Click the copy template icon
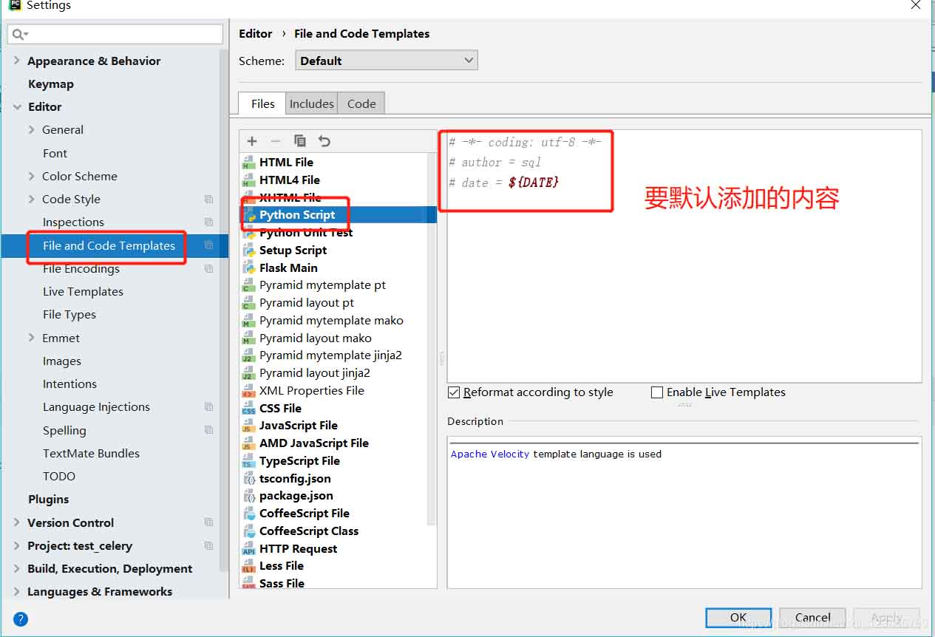Image resolution: width=935 pixels, height=637 pixels. [x=299, y=140]
